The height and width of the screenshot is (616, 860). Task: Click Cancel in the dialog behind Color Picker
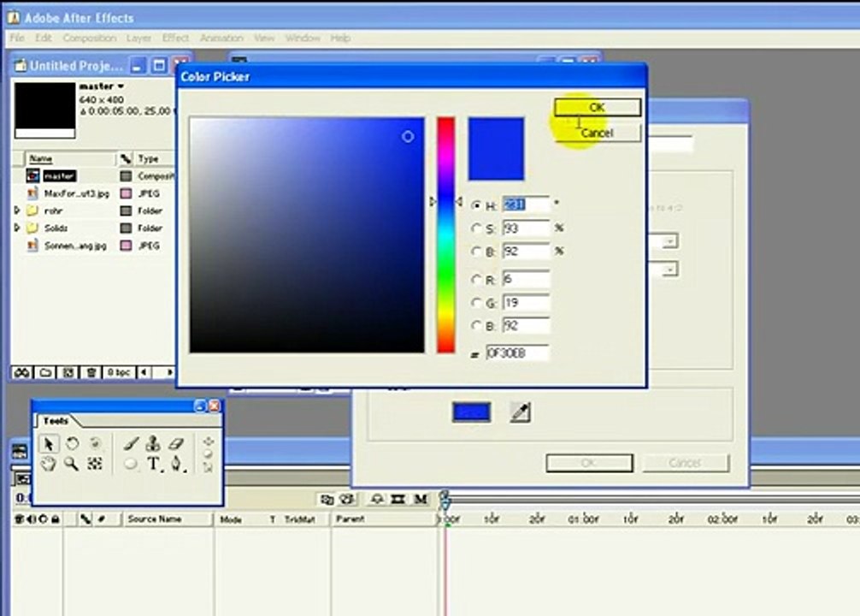click(x=685, y=463)
